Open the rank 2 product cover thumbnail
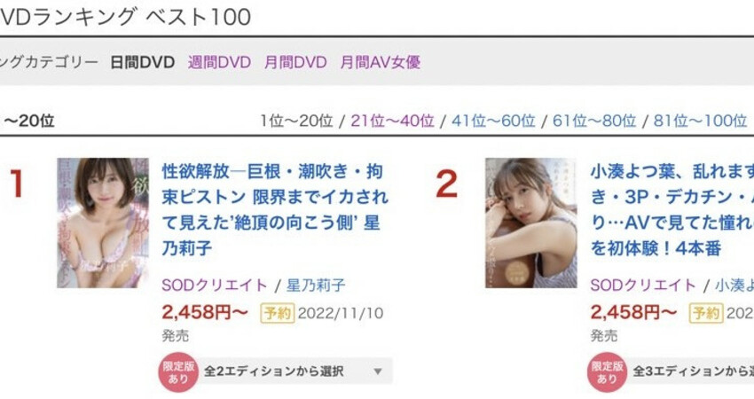Viewport: 754px width, 399px height. coord(530,223)
